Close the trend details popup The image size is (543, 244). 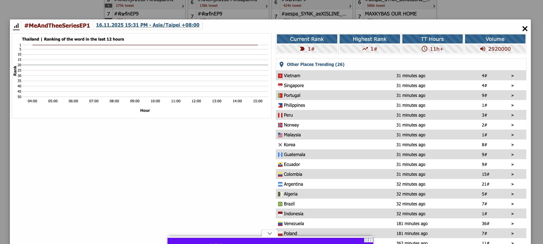[x=525, y=29]
